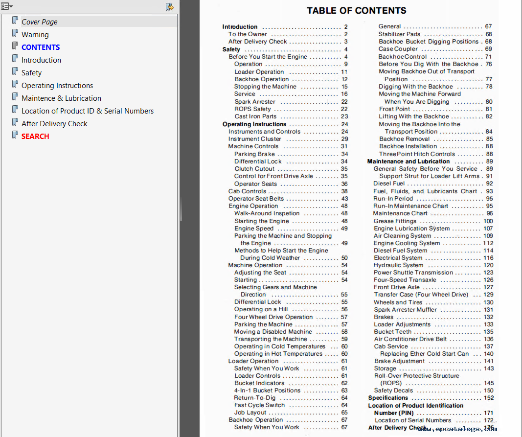522x437 pixels.
Task: Click the bookmark icon beside red SEARCH
Action: pyautogui.click(x=15, y=136)
